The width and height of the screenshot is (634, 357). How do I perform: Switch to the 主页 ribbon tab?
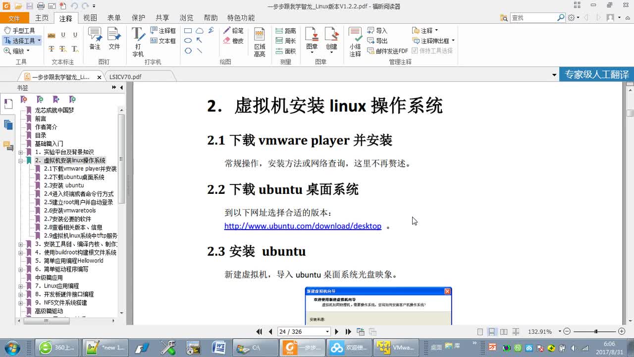(x=42, y=18)
